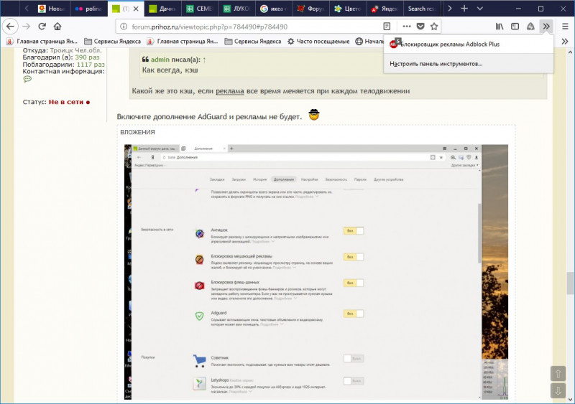575x404 pixels.
Task: Open first Сервисы Яндекса bookmark folder
Action: point(112,42)
